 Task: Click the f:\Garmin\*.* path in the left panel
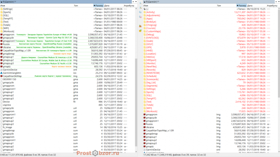[x=10, y=2]
